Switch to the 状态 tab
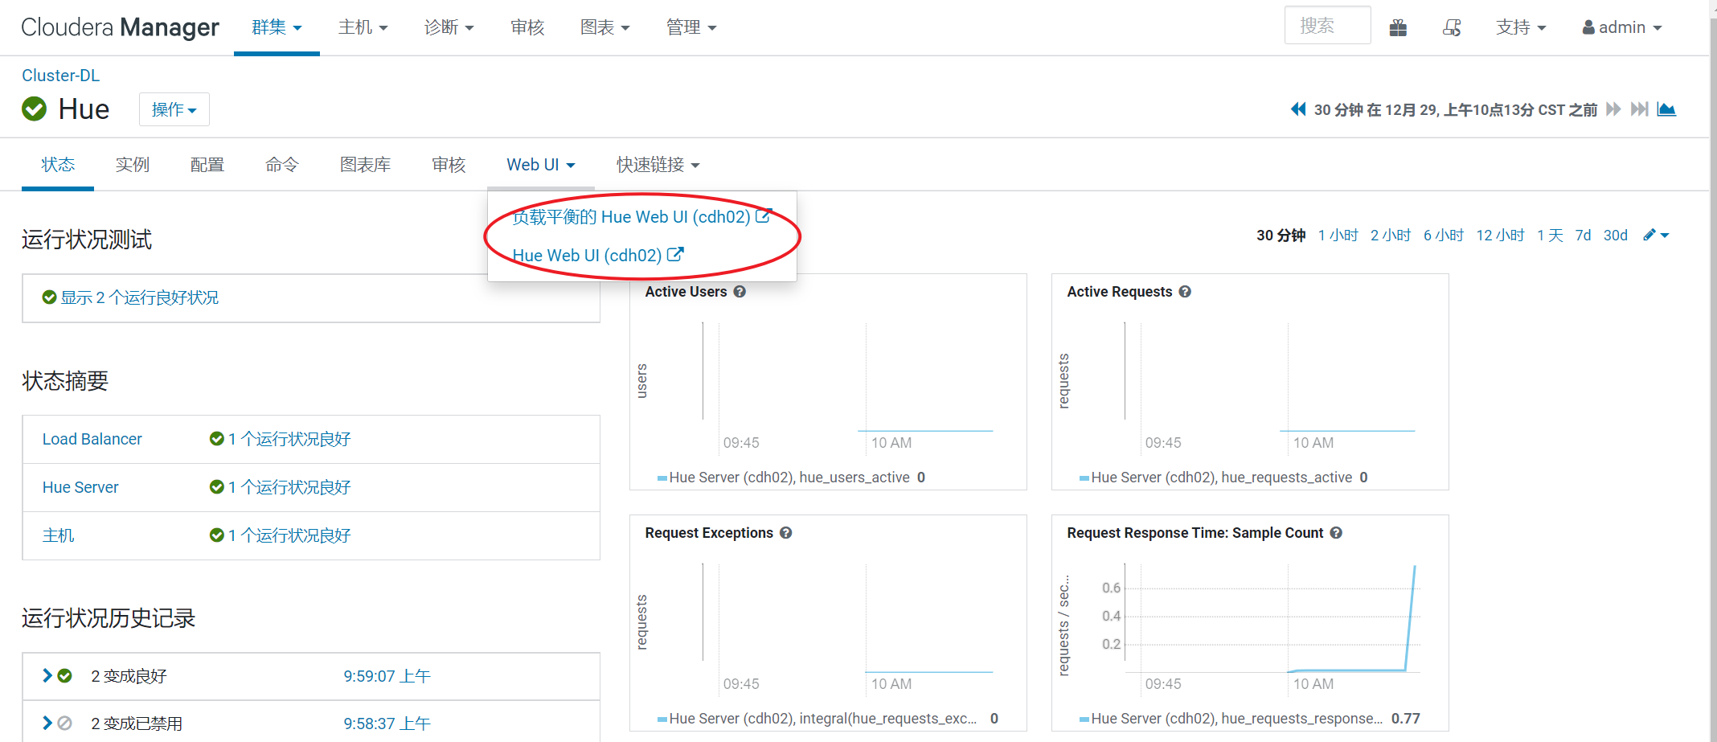This screenshot has width=1717, height=742. pos(58,165)
